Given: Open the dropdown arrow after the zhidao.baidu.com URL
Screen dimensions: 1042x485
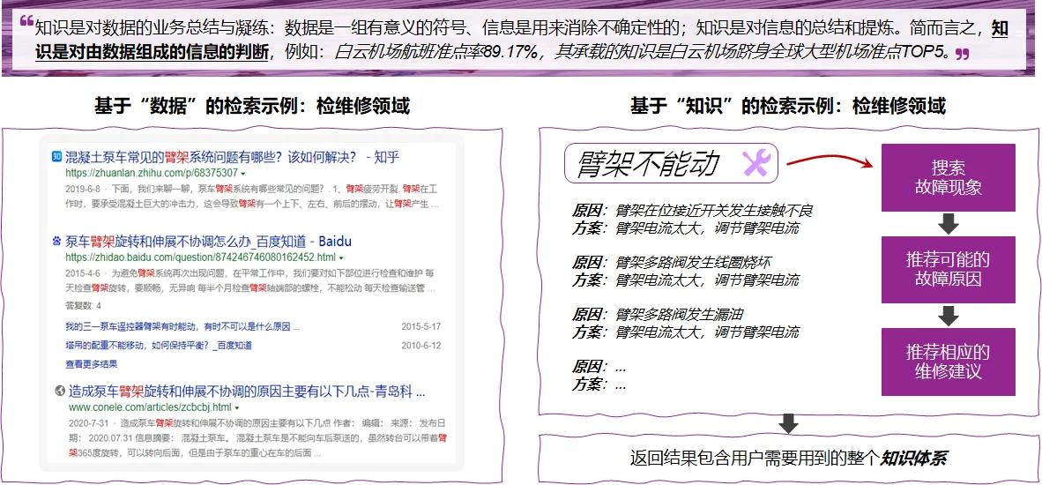Looking at the screenshot, I should point(341,257).
